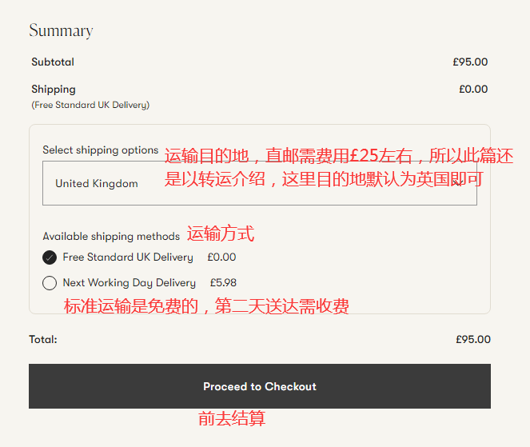530x447 pixels.
Task: Click the Total label
Action: (x=43, y=339)
